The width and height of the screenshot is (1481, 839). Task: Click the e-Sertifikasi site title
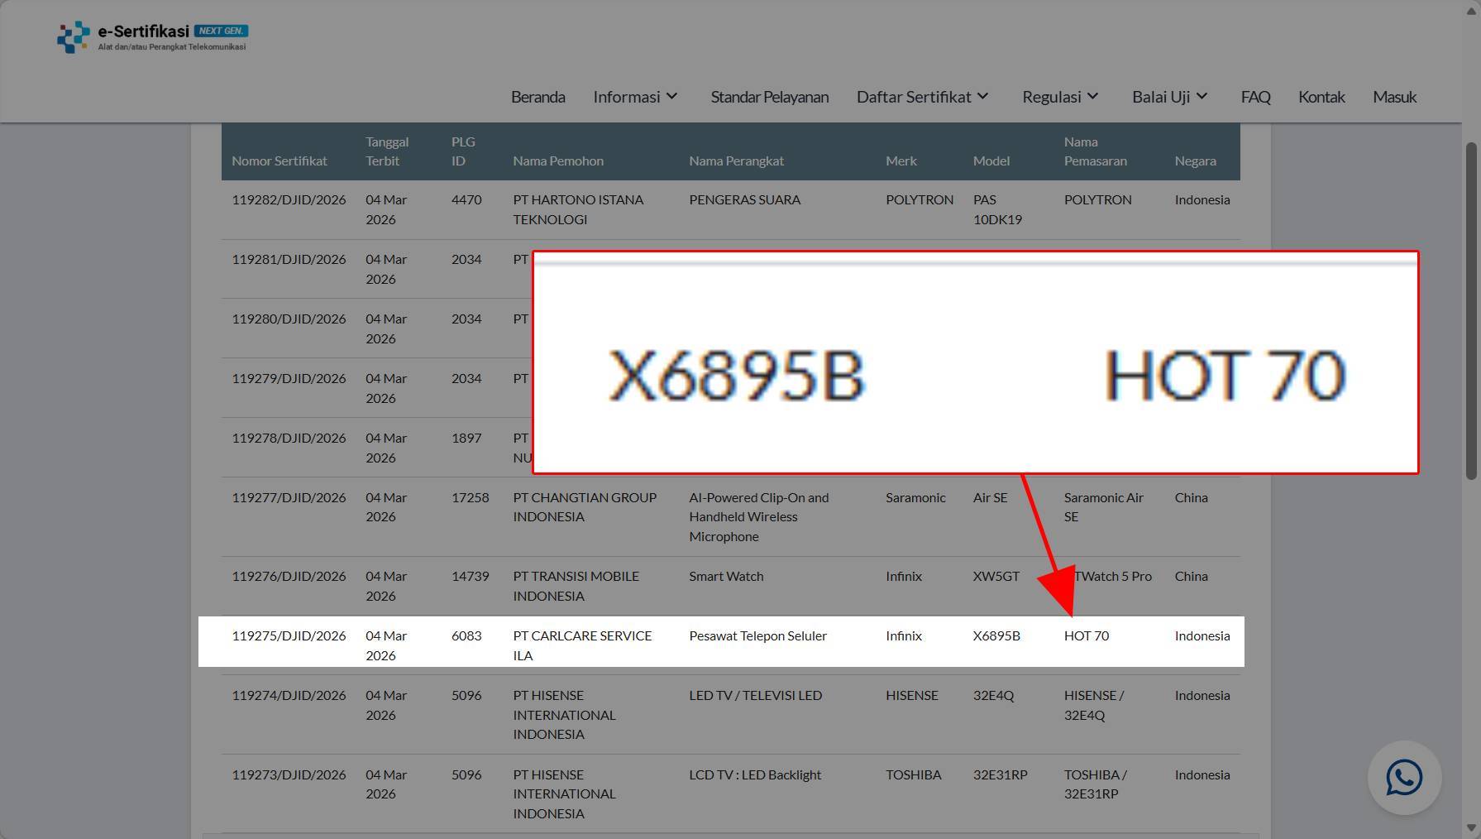[143, 31]
